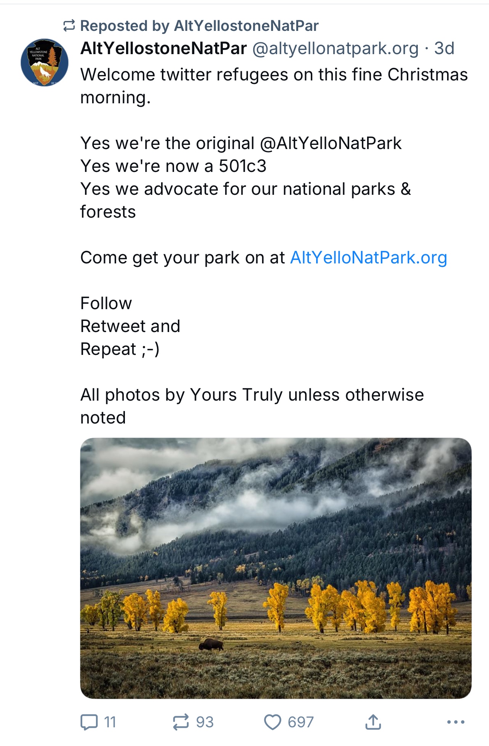489x746 pixels.
Task: Click the "Yes we're now a 501c3" line
Action: point(173,166)
